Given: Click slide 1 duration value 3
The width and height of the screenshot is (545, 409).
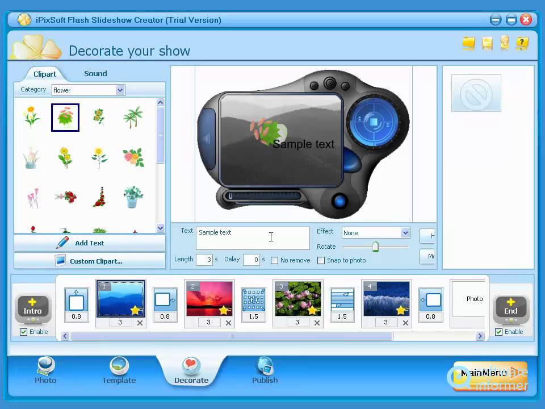Looking at the screenshot, I should 120,323.
